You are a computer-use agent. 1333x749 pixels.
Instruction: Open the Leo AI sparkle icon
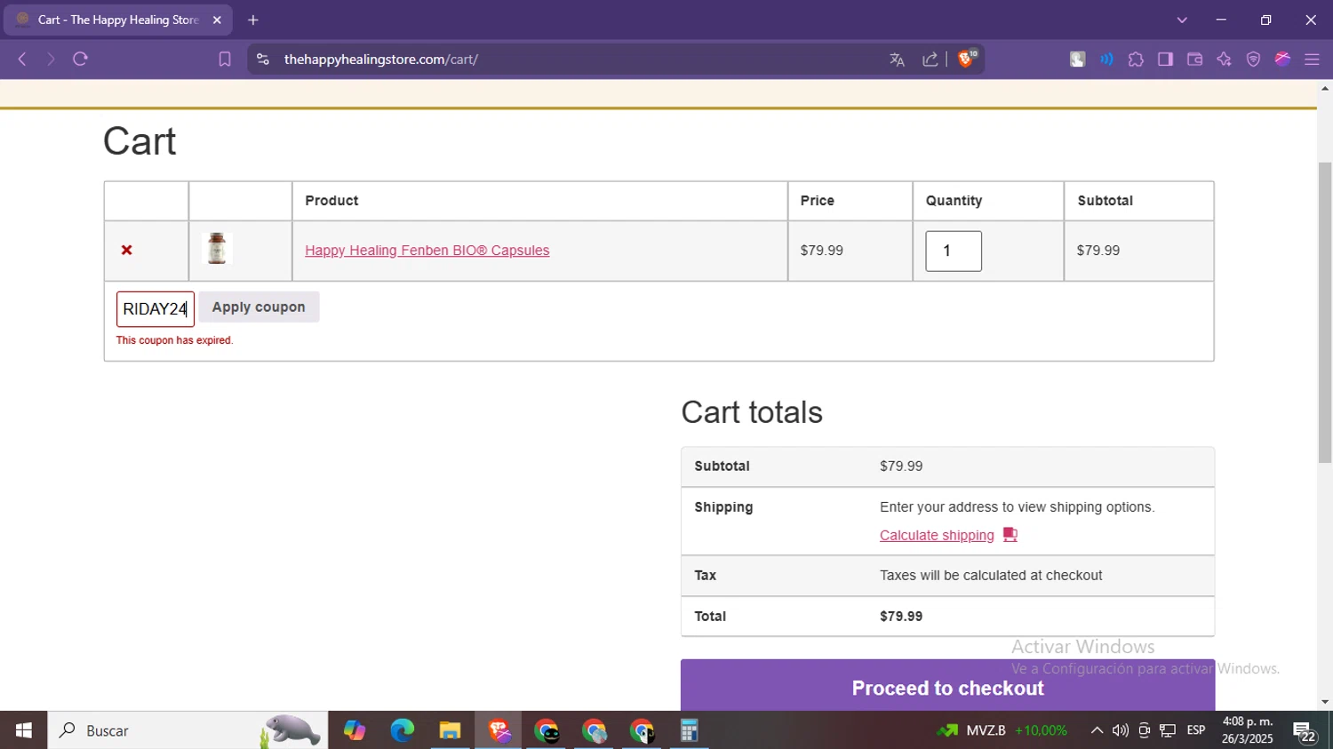1224,60
